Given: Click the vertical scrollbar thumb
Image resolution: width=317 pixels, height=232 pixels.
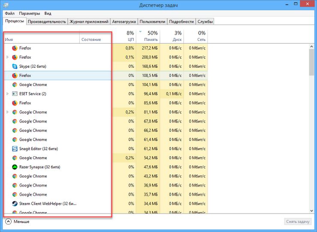Looking at the screenshot, I should 311,62.
